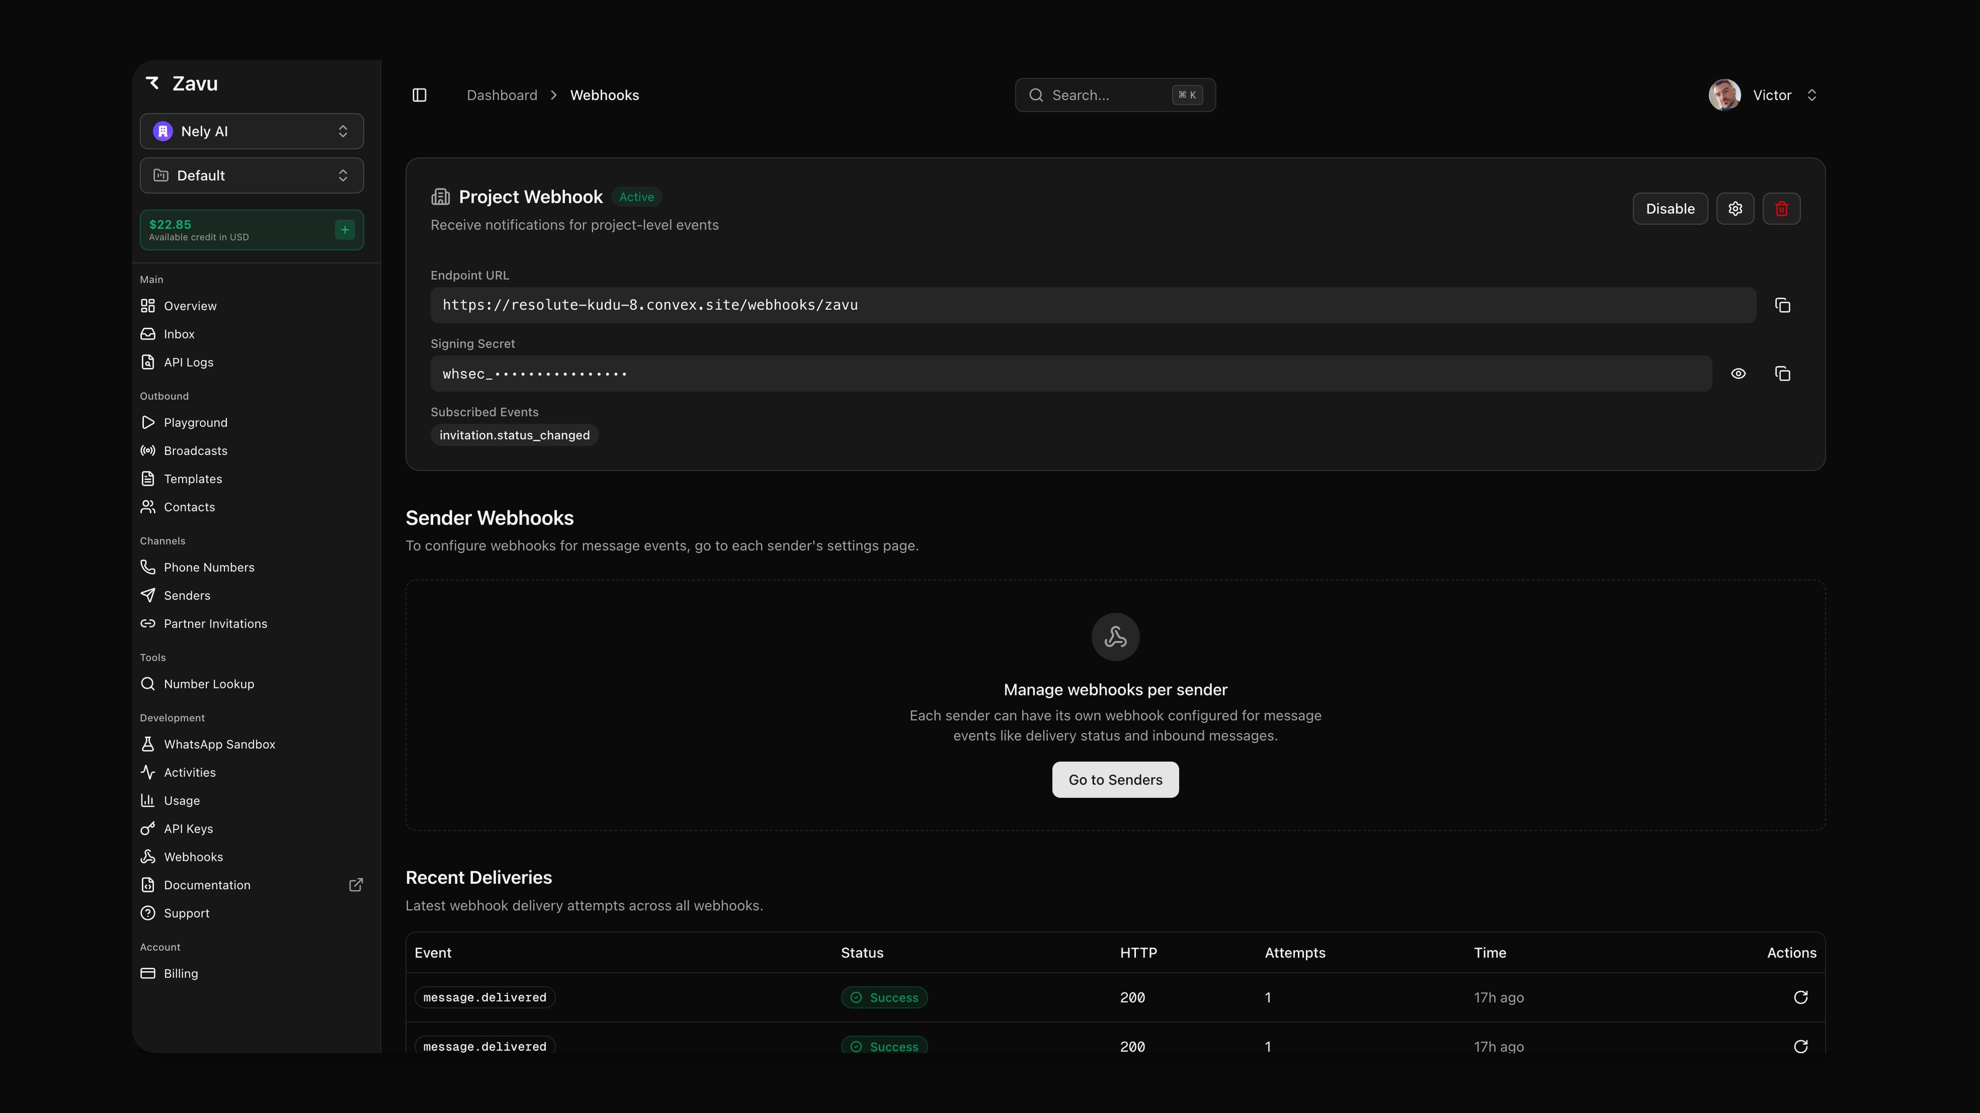1980x1113 pixels.
Task: Open WhatsApp Sandbox in sidebar
Action: coord(219,744)
